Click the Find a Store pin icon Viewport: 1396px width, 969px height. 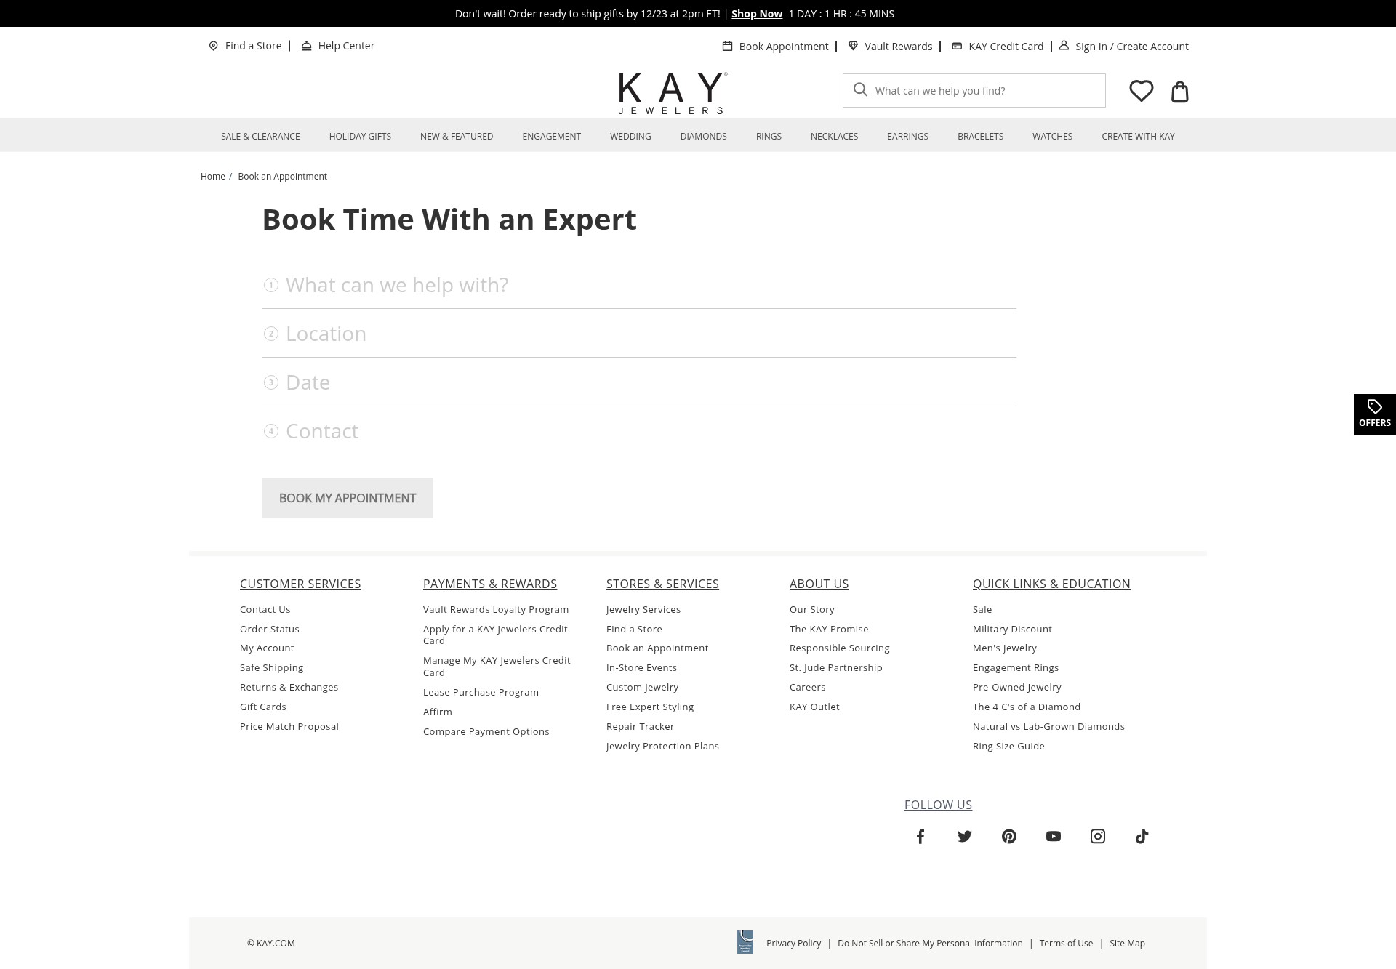point(213,46)
